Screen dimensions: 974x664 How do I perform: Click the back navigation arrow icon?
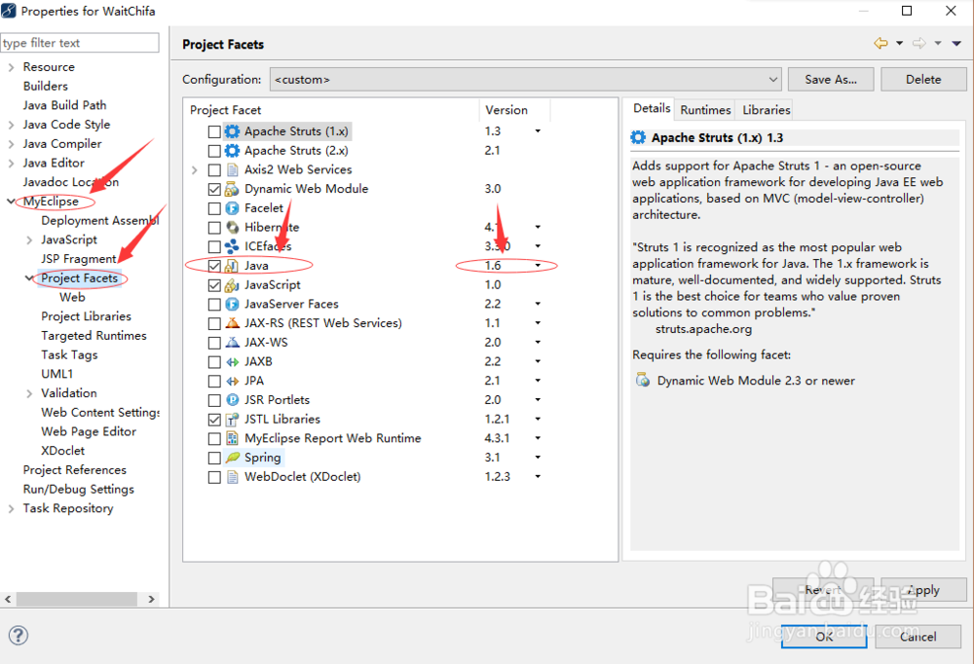pyautogui.click(x=880, y=43)
